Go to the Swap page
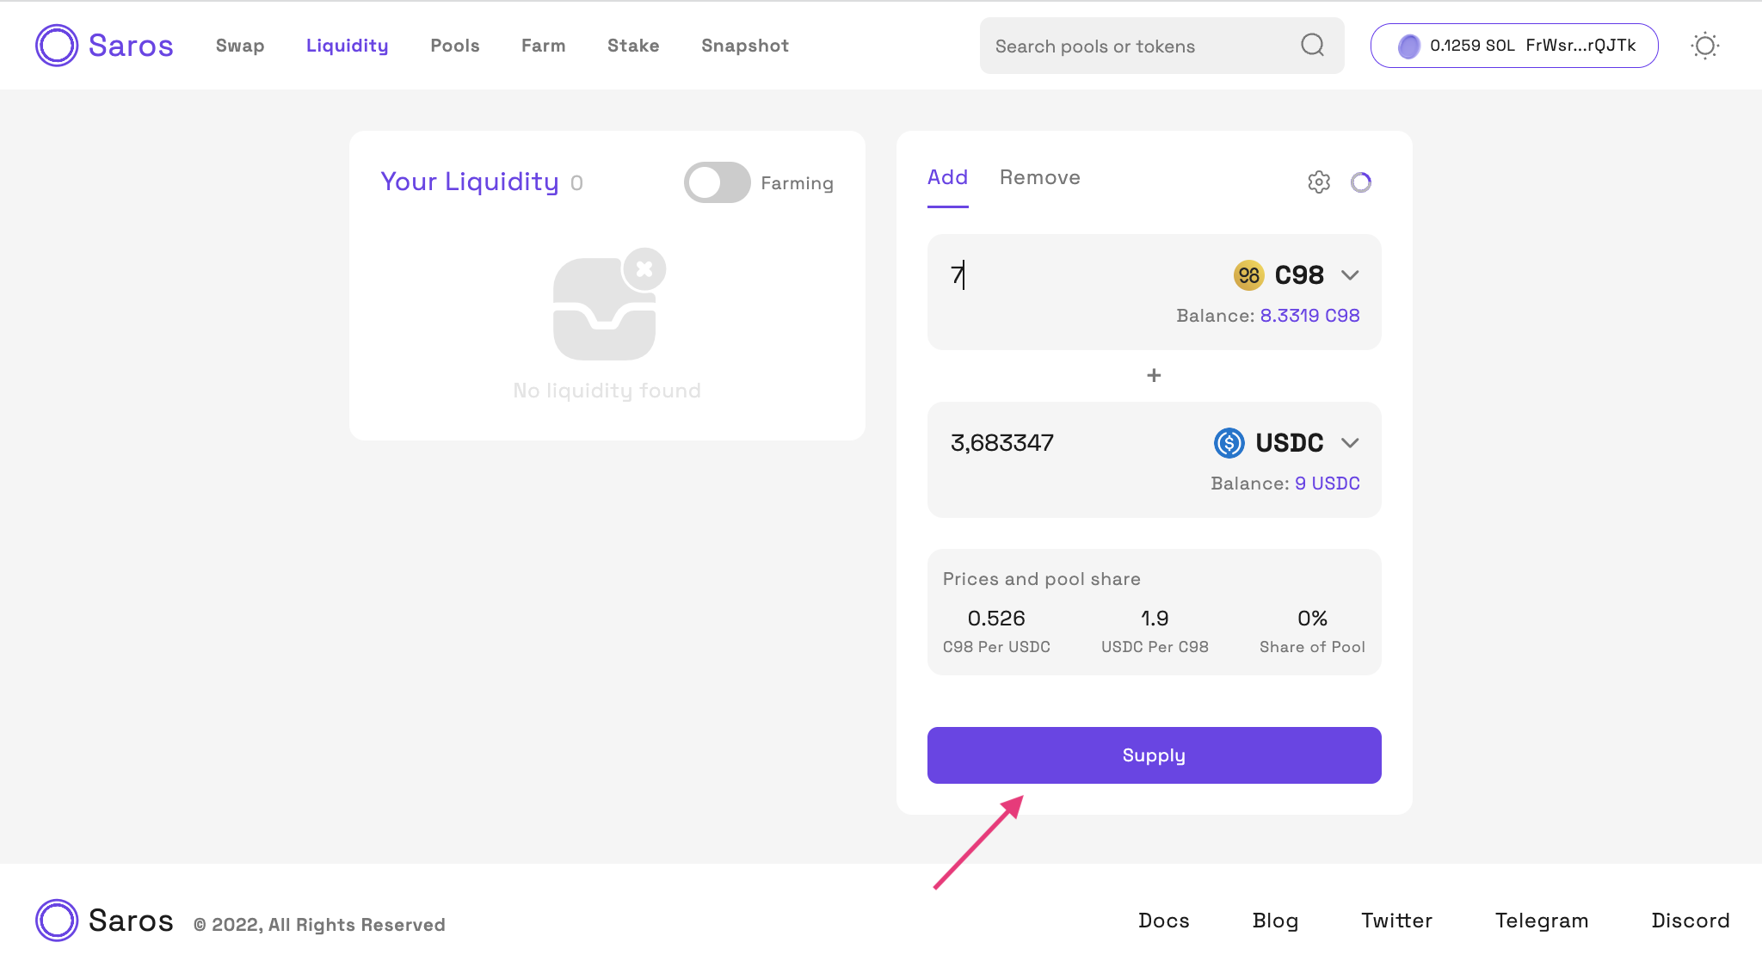1762x967 pixels. click(x=240, y=46)
